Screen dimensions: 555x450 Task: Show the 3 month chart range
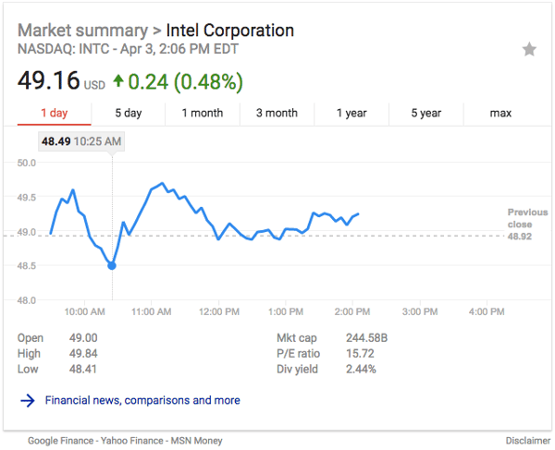point(277,114)
